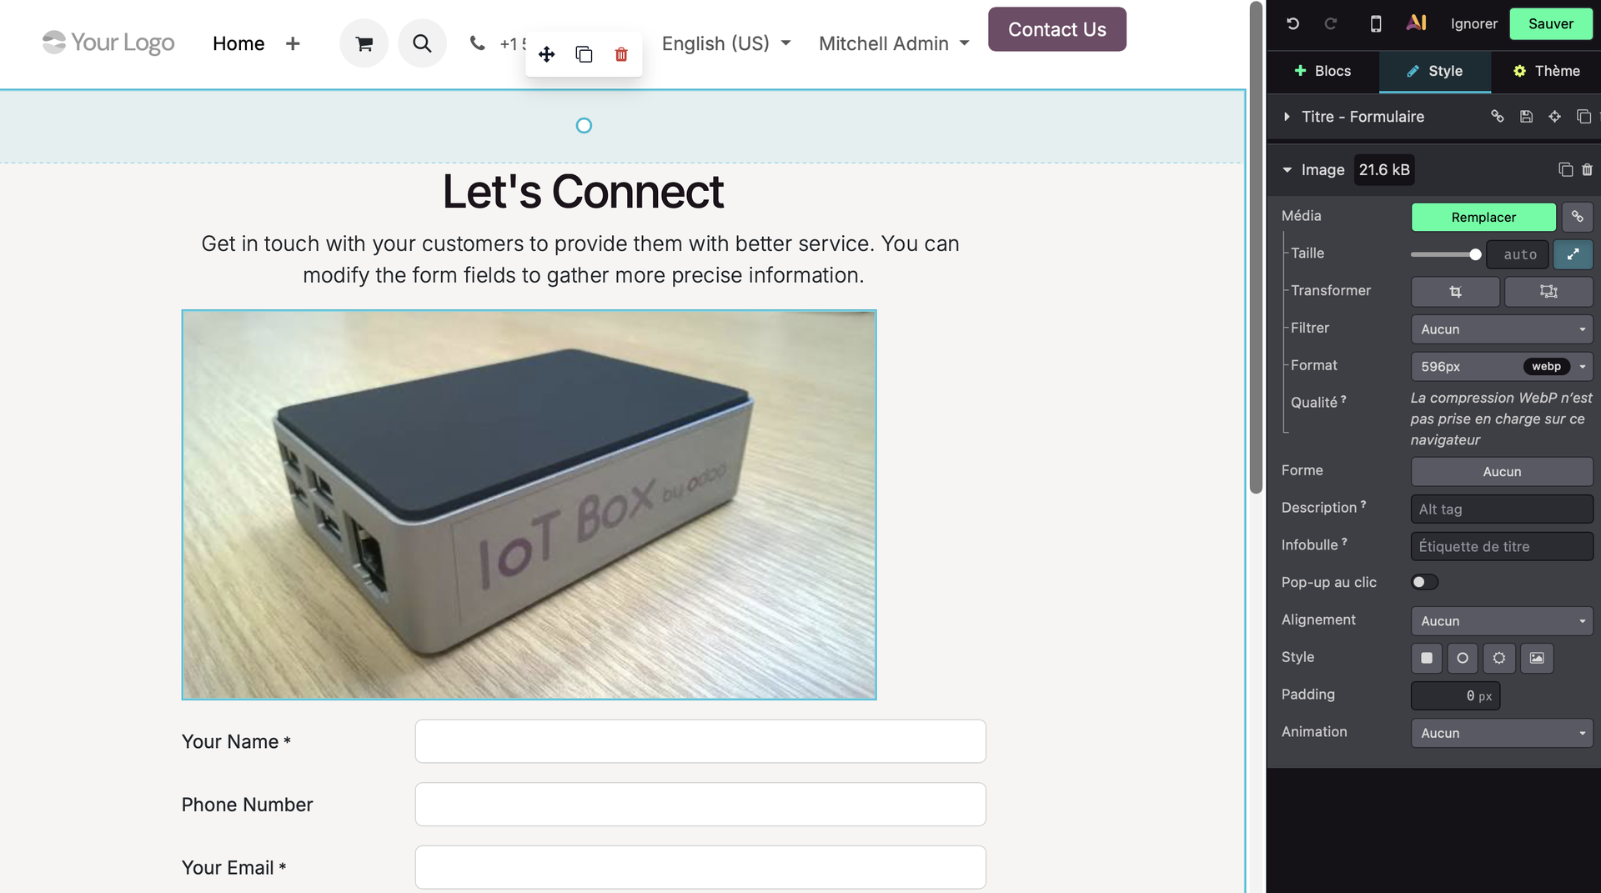The width and height of the screenshot is (1601, 893).
Task: Switch to the Style tab
Action: coord(1434,71)
